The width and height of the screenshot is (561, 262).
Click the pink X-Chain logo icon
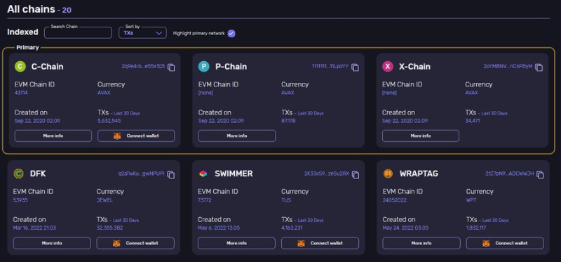(x=388, y=67)
